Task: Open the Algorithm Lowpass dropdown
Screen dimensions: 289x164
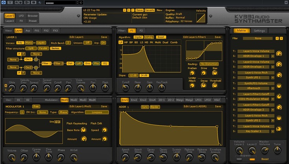Action: point(97,112)
